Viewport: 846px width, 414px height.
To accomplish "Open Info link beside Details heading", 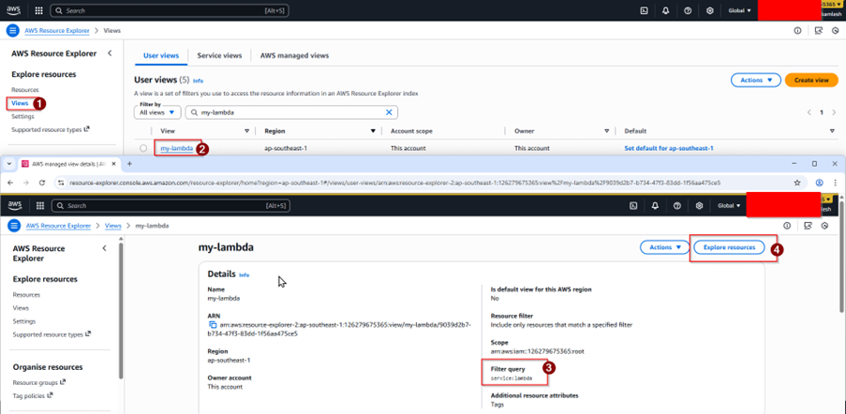I will click(244, 275).
